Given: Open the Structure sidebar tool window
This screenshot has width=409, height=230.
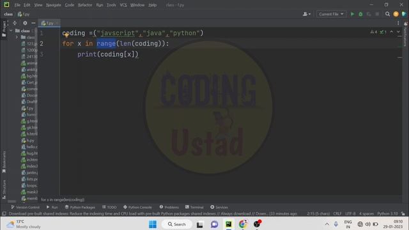Looking at the screenshot, I should pyautogui.click(x=4, y=189).
